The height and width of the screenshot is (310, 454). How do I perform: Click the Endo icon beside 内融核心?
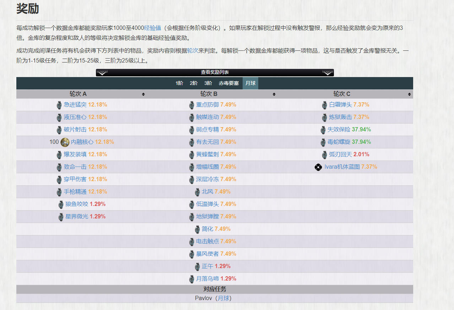tap(65, 142)
